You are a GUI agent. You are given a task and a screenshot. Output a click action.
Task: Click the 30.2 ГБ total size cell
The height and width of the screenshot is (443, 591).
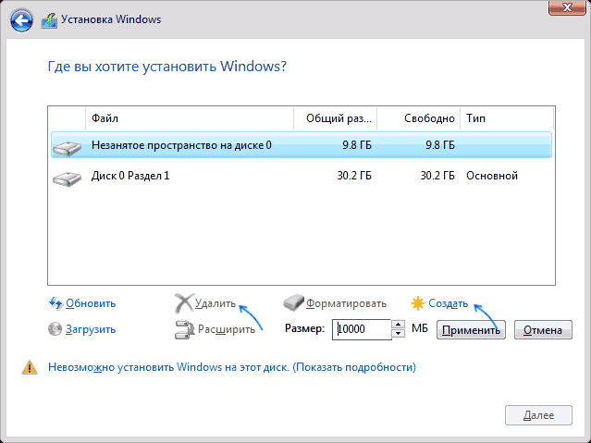pyautogui.click(x=354, y=176)
